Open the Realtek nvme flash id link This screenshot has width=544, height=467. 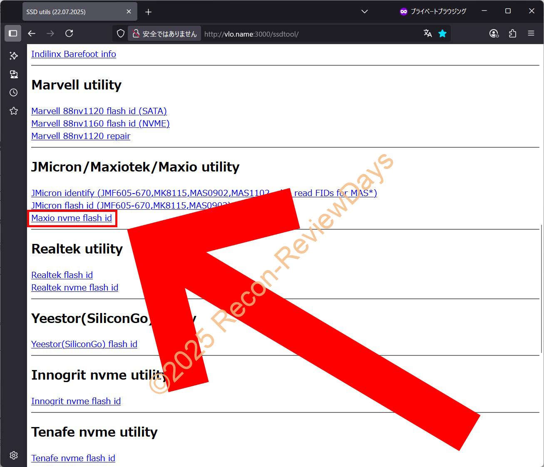click(75, 288)
